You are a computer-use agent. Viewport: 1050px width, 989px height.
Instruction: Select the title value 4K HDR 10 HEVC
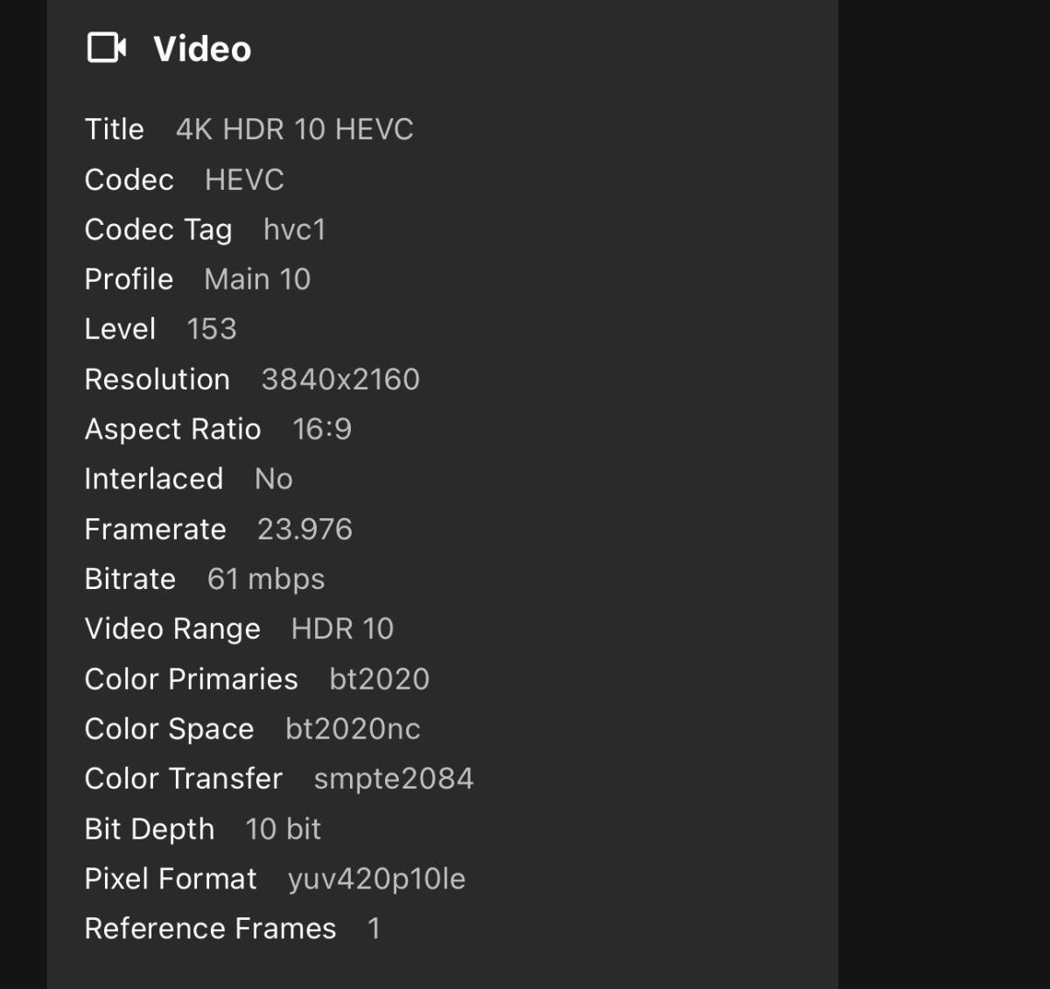point(294,130)
